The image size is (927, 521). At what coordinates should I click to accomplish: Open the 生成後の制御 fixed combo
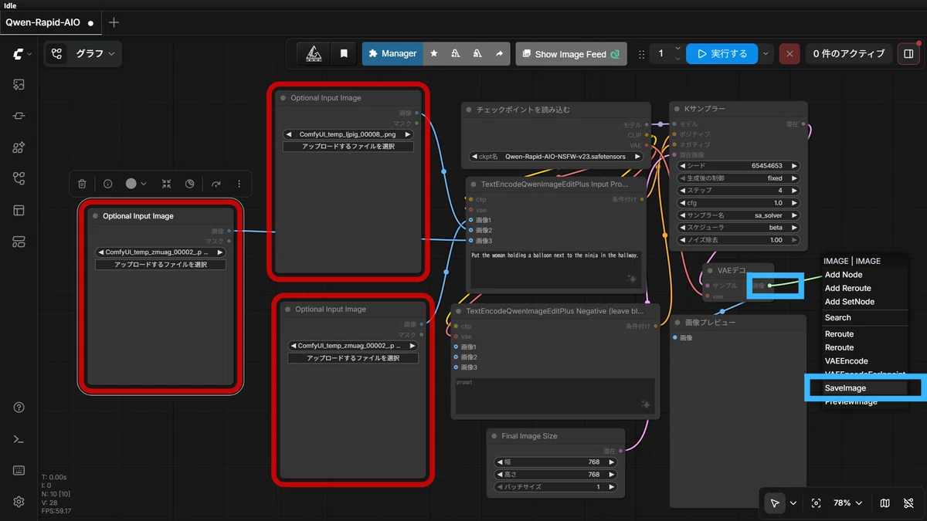pyautogui.click(x=739, y=178)
